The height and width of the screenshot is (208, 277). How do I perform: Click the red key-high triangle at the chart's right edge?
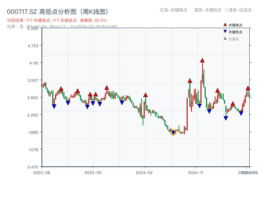(x=248, y=88)
